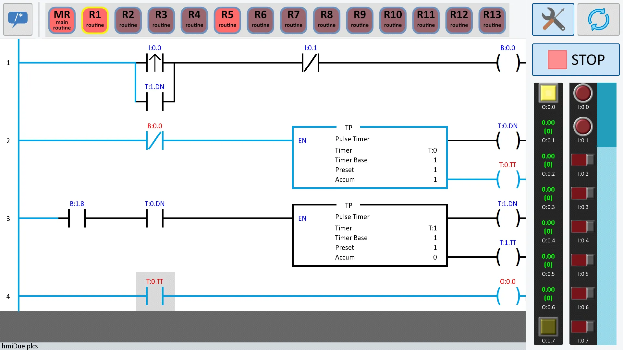Open the wrench tools panel

553,19
